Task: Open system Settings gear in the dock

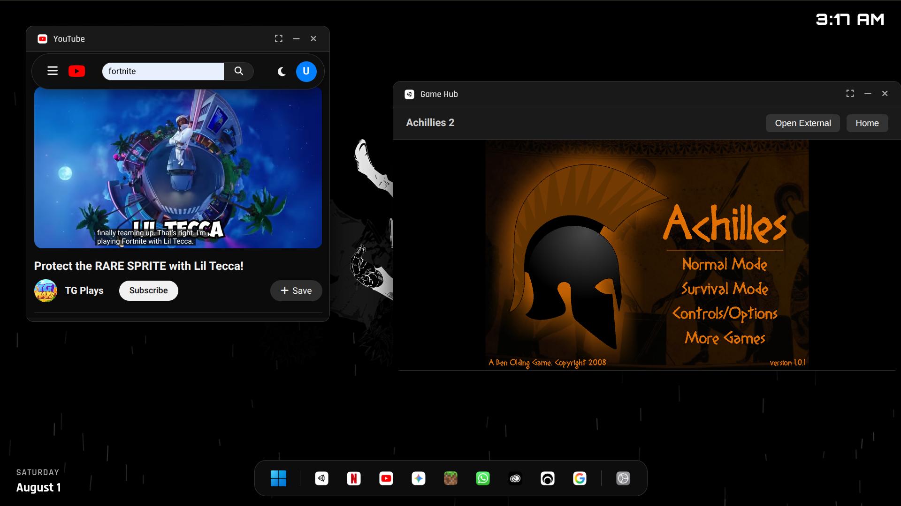Action: [x=623, y=478]
